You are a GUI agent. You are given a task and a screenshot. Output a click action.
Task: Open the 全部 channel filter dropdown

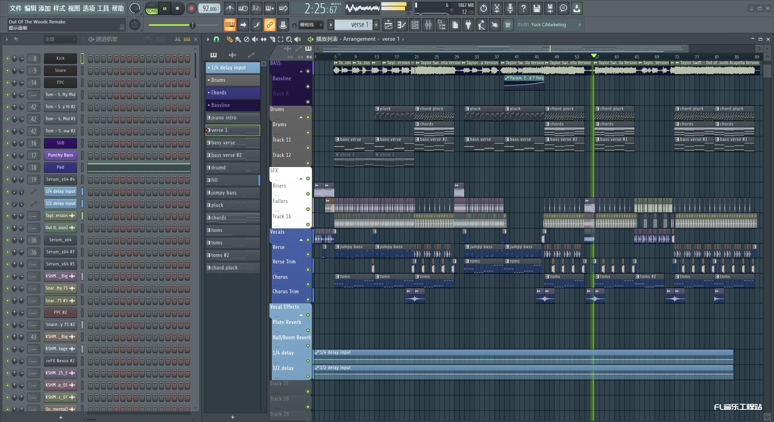pyautogui.click(x=60, y=39)
